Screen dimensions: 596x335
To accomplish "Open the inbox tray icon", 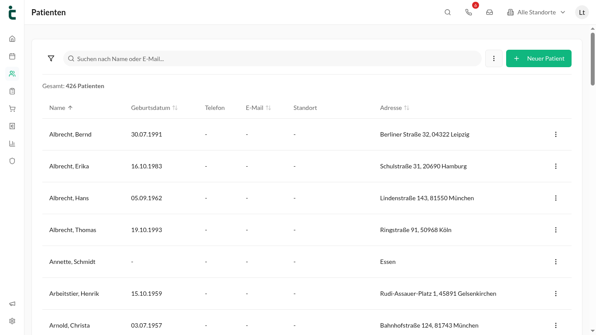I will (x=490, y=12).
